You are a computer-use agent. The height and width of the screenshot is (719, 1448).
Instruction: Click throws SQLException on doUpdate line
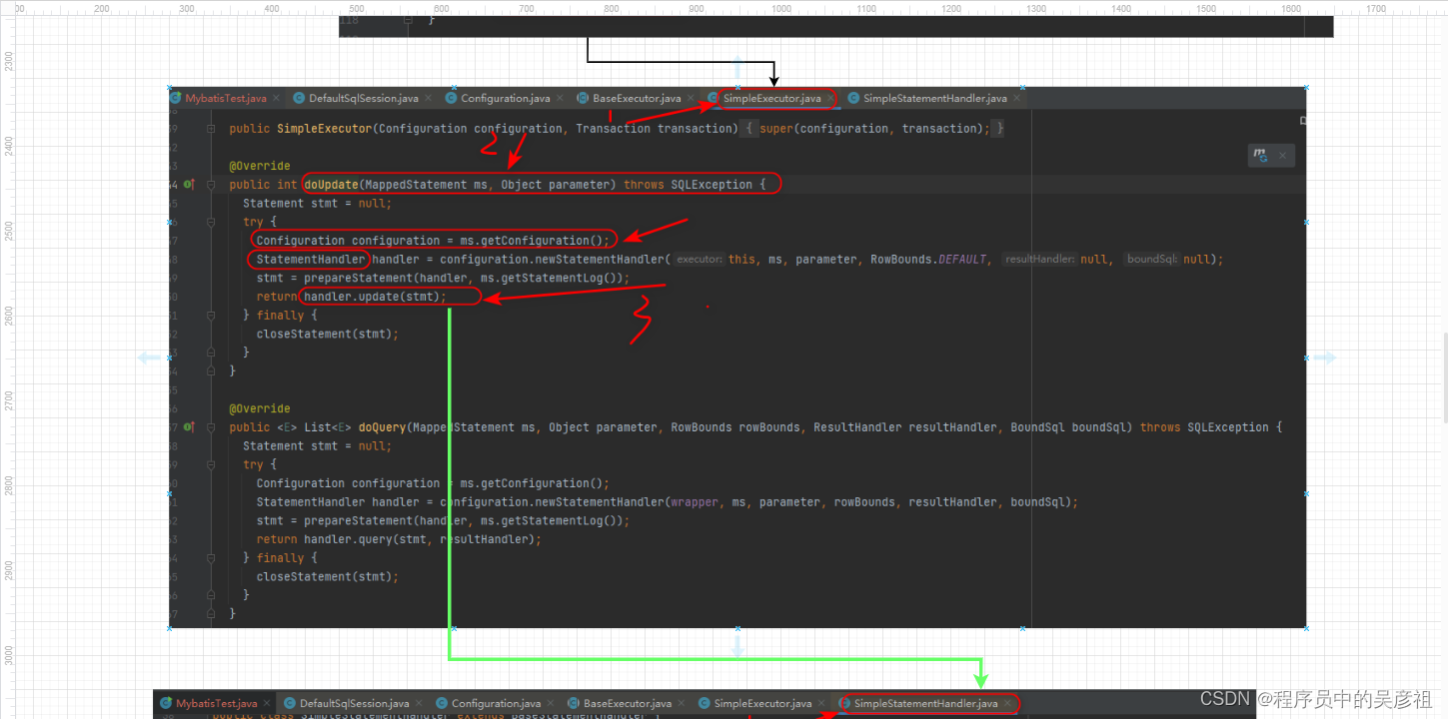[x=688, y=184]
